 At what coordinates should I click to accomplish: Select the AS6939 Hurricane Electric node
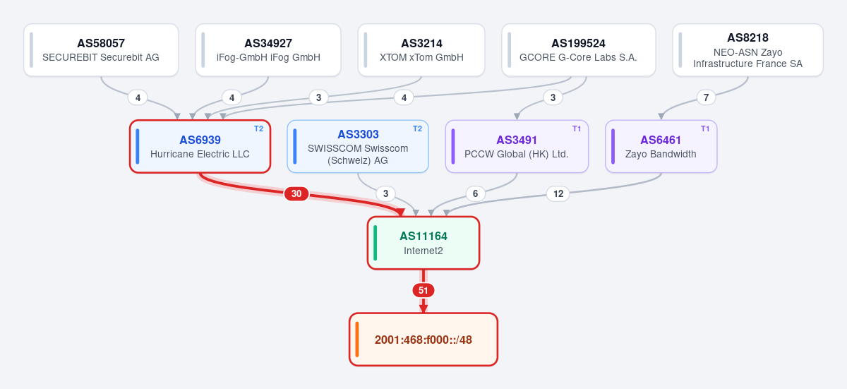coord(200,146)
